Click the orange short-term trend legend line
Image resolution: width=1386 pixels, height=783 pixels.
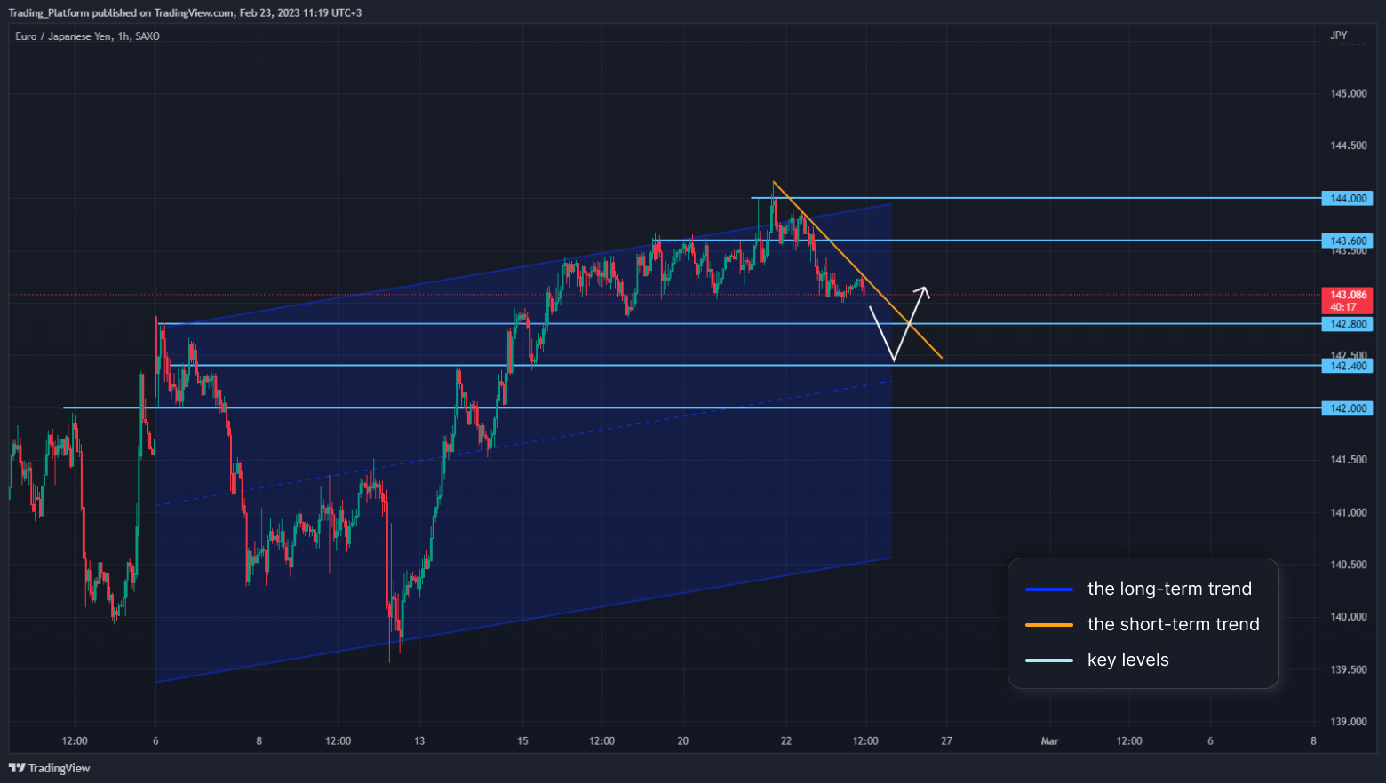click(x=1049, y=625)
